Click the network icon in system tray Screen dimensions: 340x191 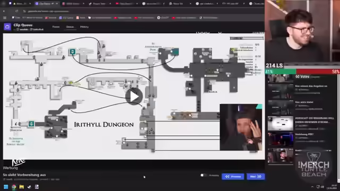pyautogui.click(x=318, y=187)
